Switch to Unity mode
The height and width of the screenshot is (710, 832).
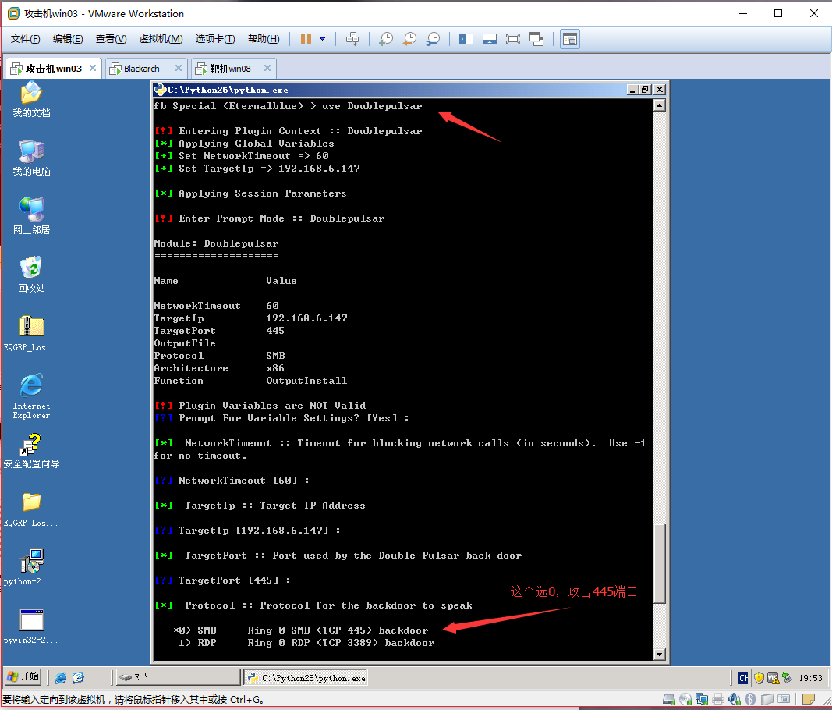tap(536, 39)
